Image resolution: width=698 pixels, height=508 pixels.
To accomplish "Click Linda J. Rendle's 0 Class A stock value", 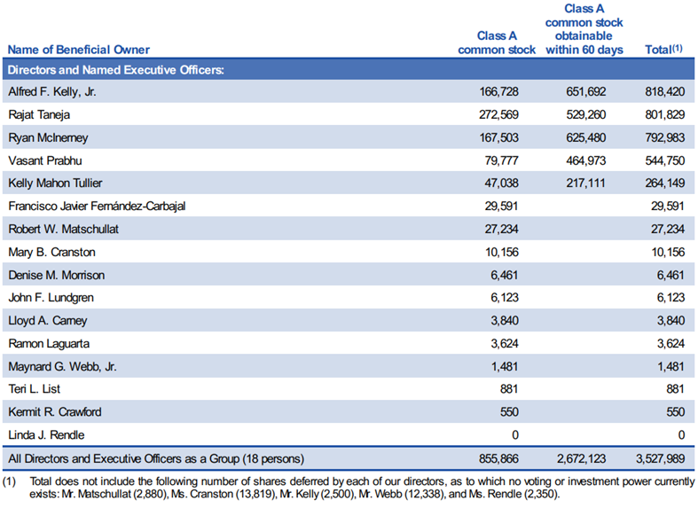I will coord(515,435).
